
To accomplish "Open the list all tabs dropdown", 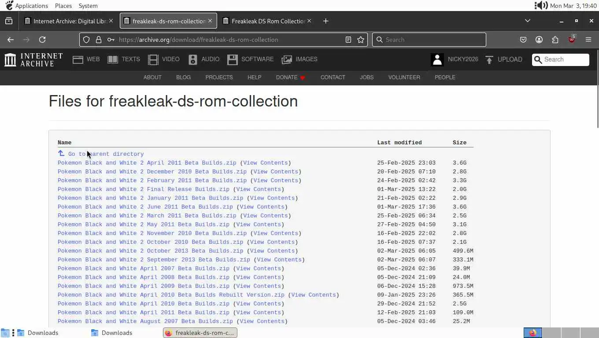I will tap(528, 21).
